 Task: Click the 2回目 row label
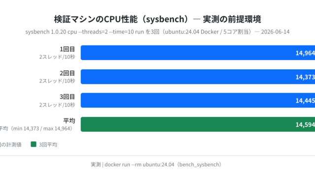pos(67,73)
